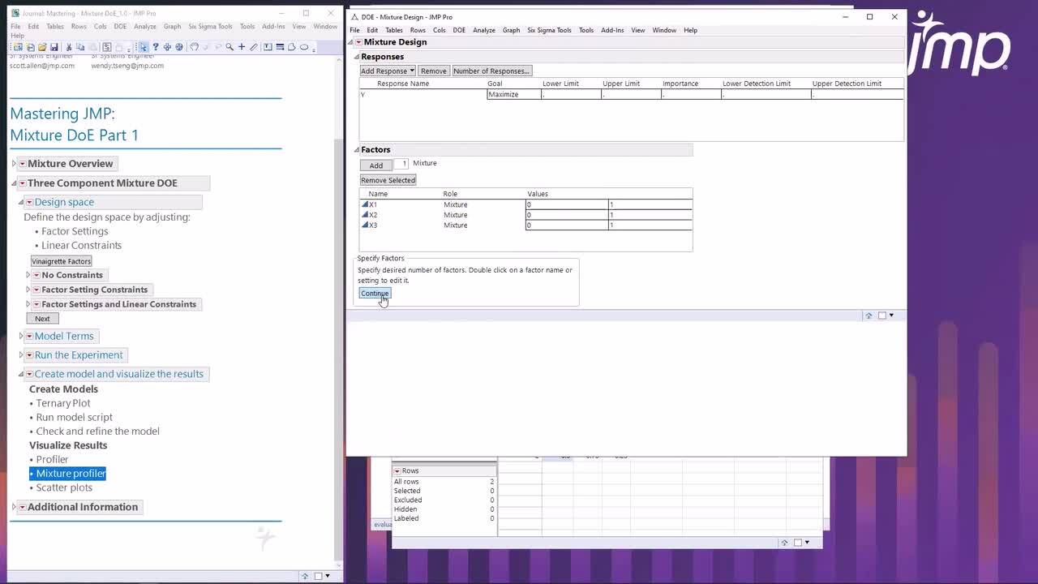Open the Analyze menu
The height and width of the screenshot is (584, 1038).
(x=484, y=30)
